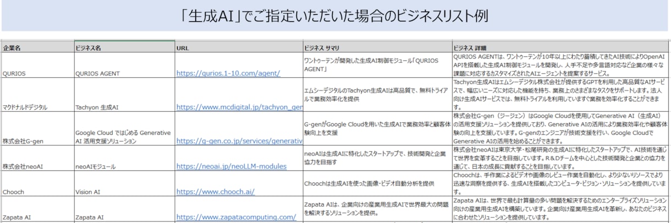
Task: Select the summary cell about エムシーデジタルのTachyon
Action: (x=377, y=95)
